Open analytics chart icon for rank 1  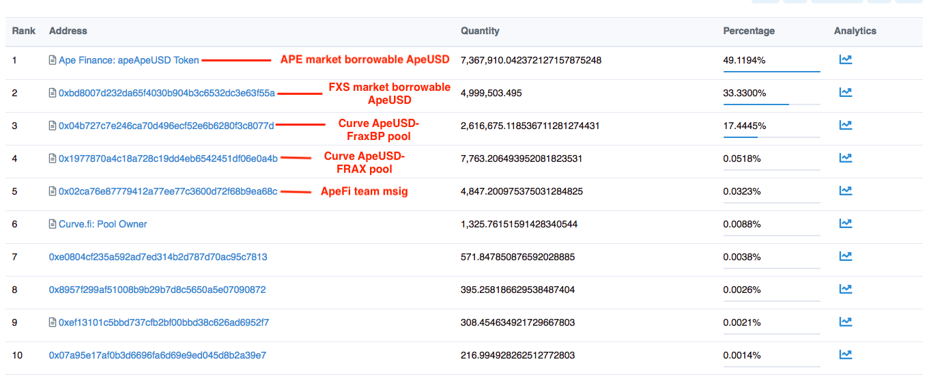click(845, 59)
